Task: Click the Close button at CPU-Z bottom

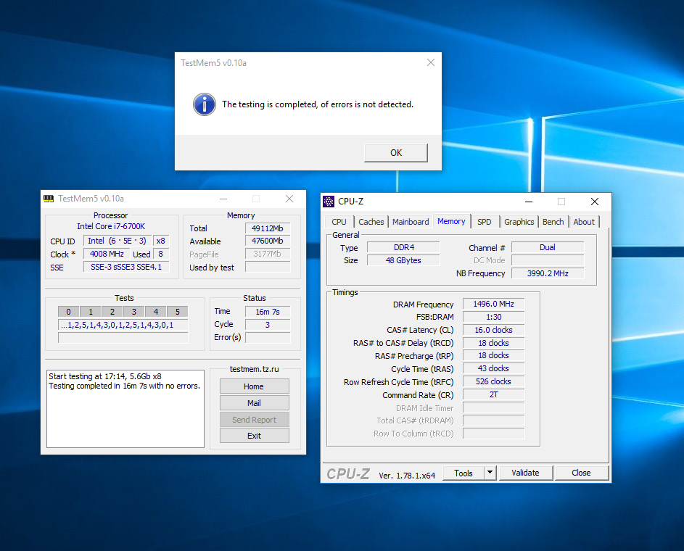Action: (x=581, y=473)
